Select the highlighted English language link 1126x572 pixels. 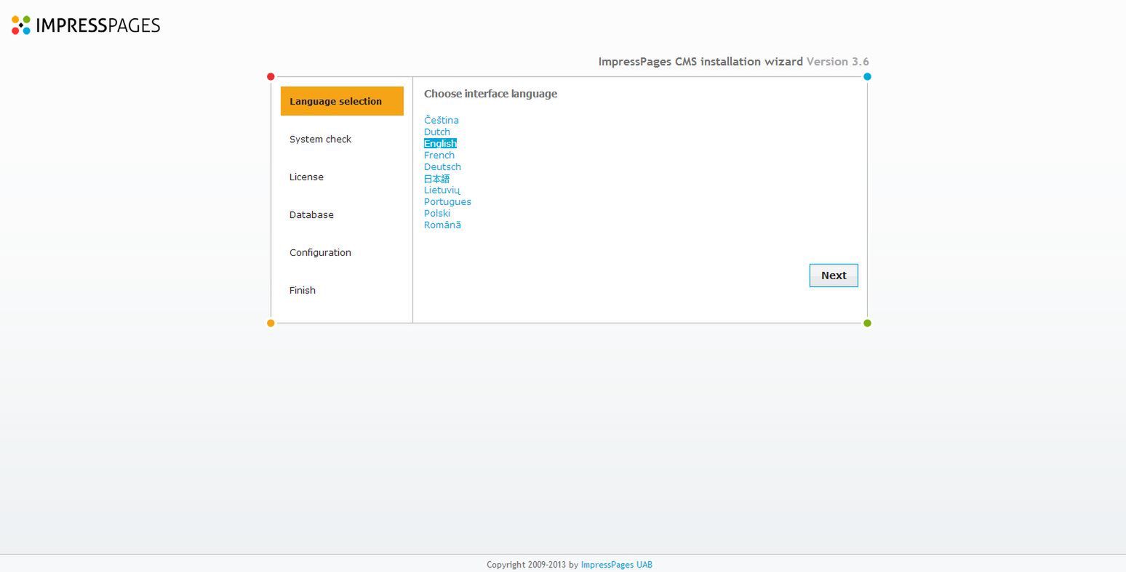point(440,143)
